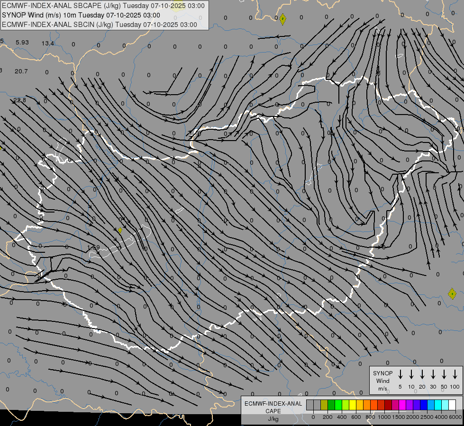Click the 20.7 CAPE value label
This screenshot has width=464, height=426.
[x=21, y=71]
